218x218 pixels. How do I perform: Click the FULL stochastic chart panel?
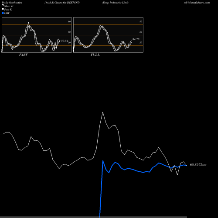tap(108, 35)
